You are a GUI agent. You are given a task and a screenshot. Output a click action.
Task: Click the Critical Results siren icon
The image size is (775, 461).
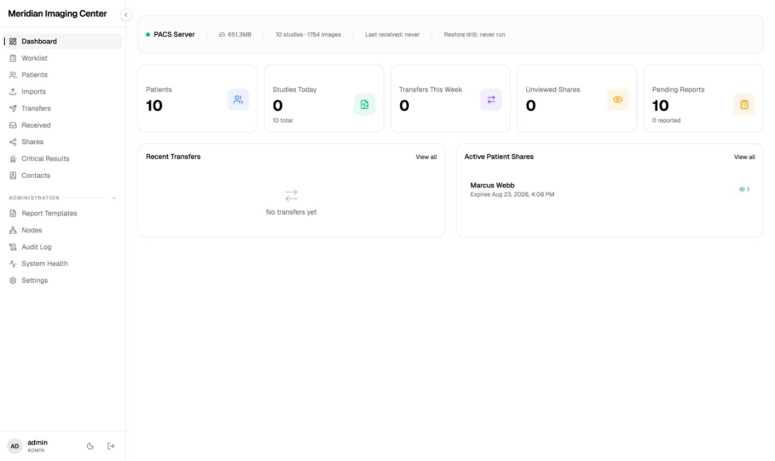pyautogui.click(x=13, y=159)
